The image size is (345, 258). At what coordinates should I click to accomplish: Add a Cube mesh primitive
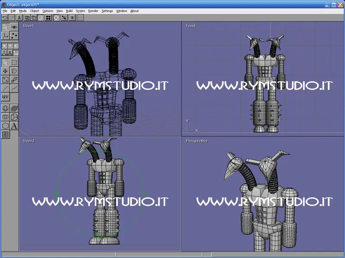tap(14, 108)
